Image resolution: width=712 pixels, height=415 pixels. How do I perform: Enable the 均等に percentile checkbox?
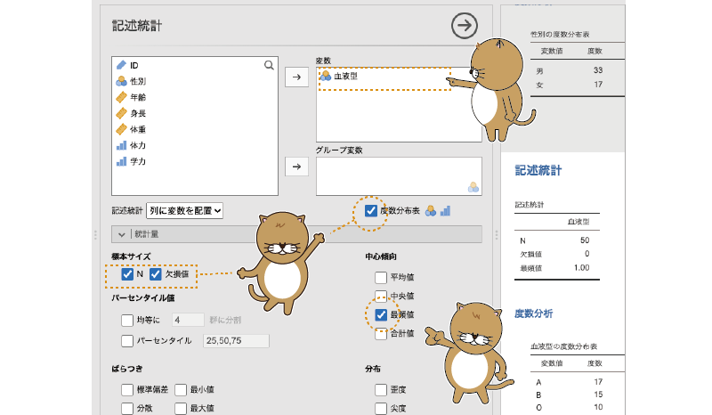pos(127,320)
